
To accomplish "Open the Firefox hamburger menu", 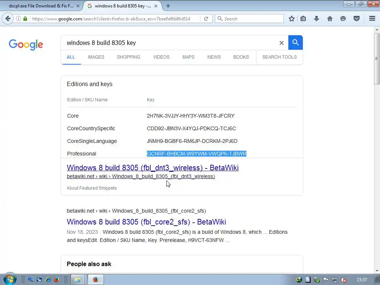I will click(372, 19).
